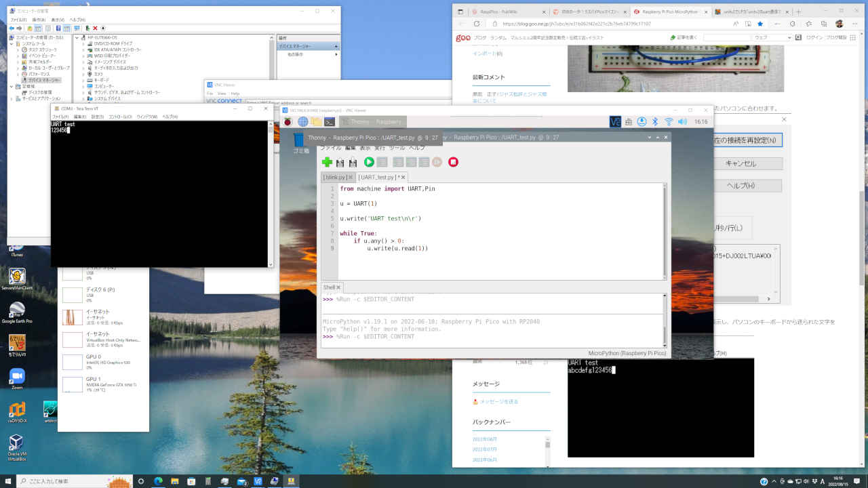Click the Windows Start button
The width and height of the screenshot is (868, 488).
(7, 481)
